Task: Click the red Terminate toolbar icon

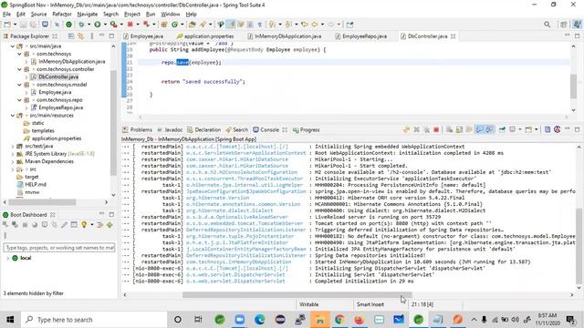Action: pos(130,25)
